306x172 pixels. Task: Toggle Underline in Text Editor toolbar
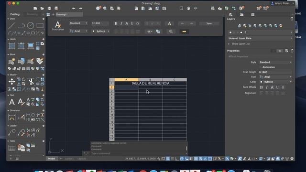[x=132, y=23]
